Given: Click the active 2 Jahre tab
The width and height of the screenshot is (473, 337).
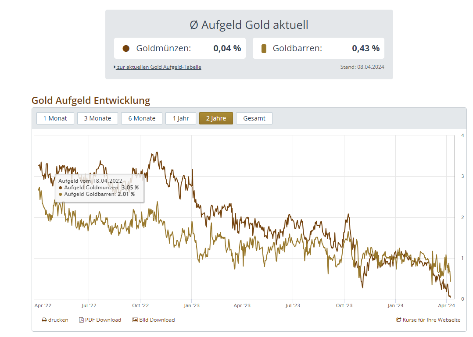Looking at the screenshot, I should 216,118.
